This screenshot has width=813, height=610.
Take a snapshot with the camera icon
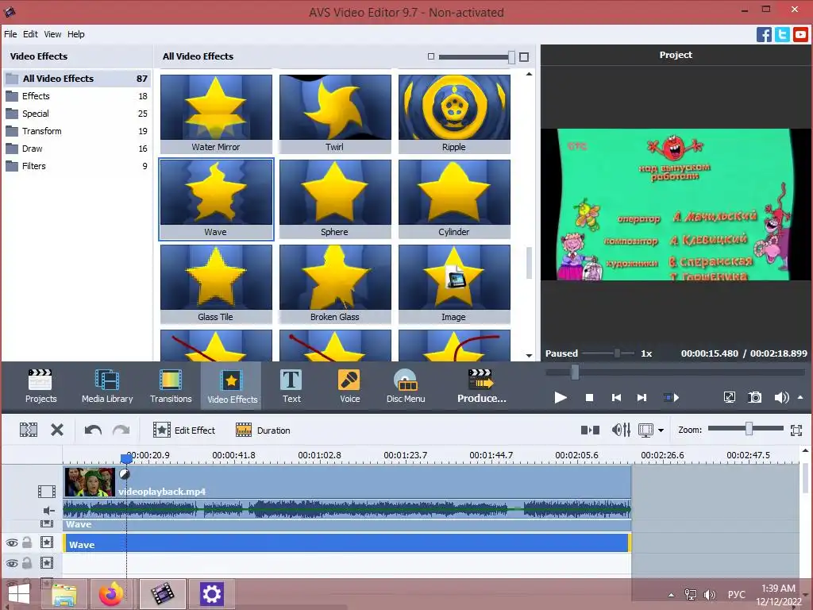[x=755, y=397]
